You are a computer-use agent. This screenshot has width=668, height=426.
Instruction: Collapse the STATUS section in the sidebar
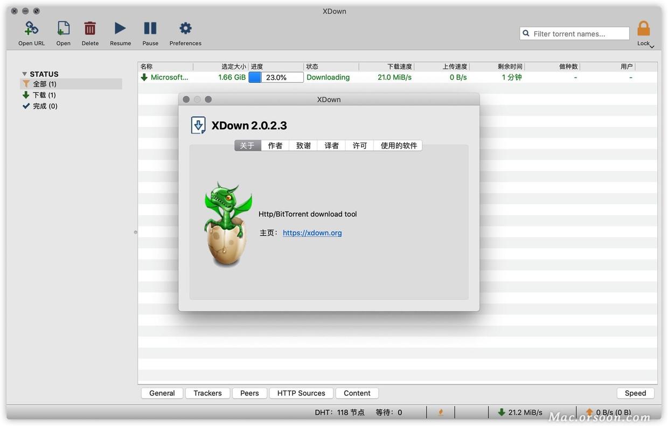coord(24,74)
